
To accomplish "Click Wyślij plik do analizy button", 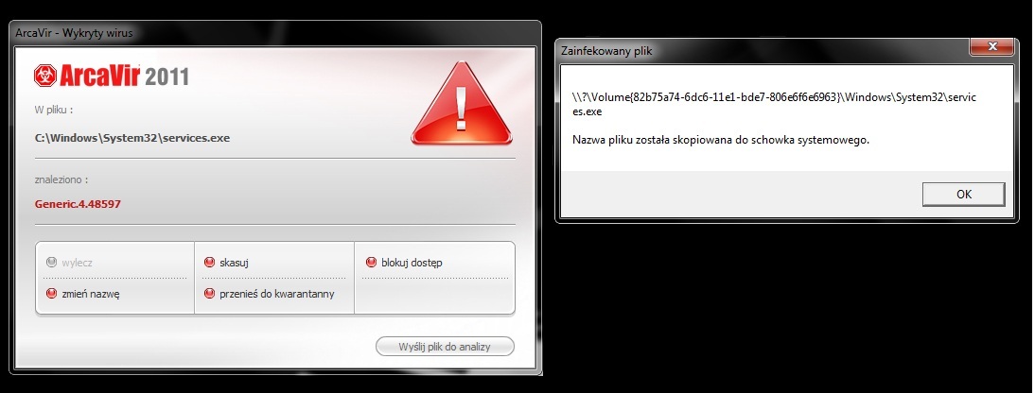I will (x=445, y=346).
